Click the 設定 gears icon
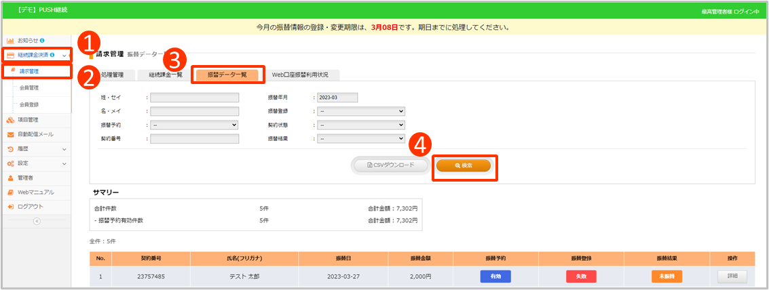This screenshot has width=769, height=290. tap(10, 163)
